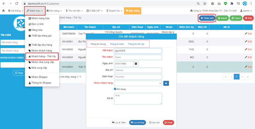Click the green Import button
This screenshot has width=255, height=129.
click(x=222, y=18)
